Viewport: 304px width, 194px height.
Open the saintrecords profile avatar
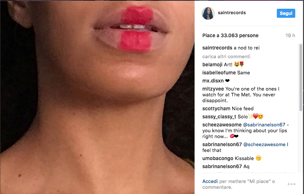[208, 13]
